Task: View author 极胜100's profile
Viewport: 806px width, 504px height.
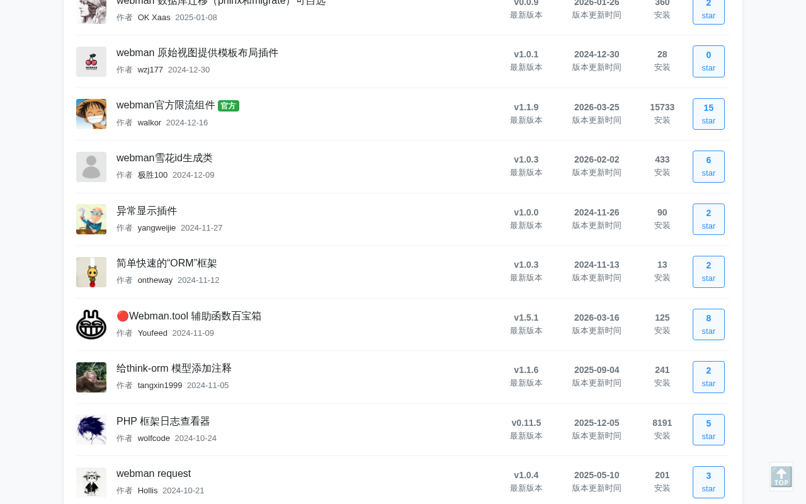Action: (152, 175)
